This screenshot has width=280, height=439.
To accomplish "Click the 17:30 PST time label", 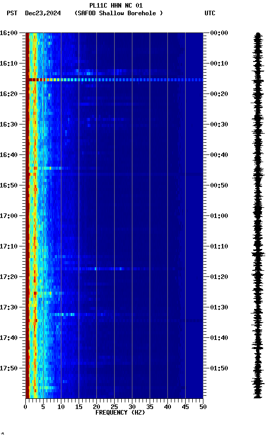I will [x=9, y=308].
